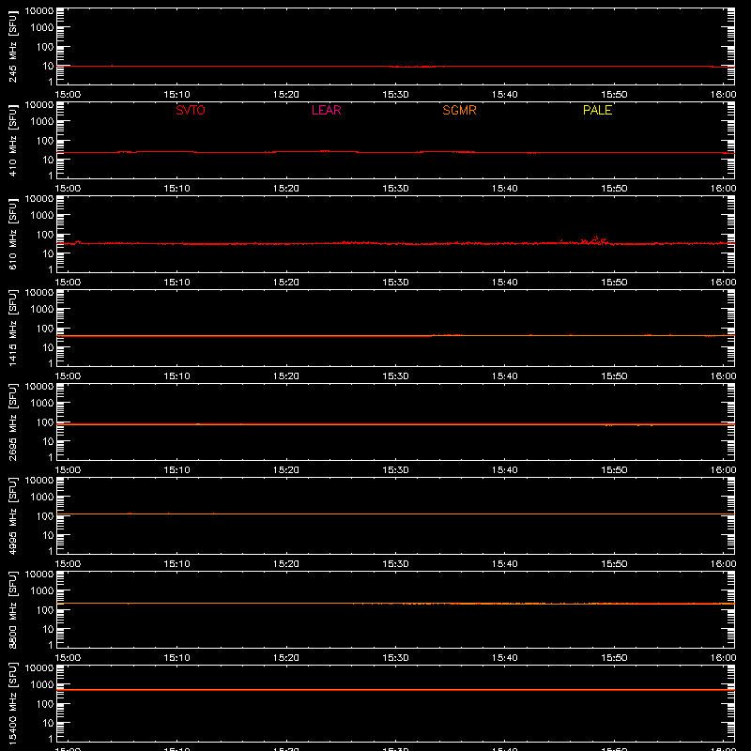Click the 10 label on the 1415 MHz axis
751x751 pixels.
(x=48, y=347)
